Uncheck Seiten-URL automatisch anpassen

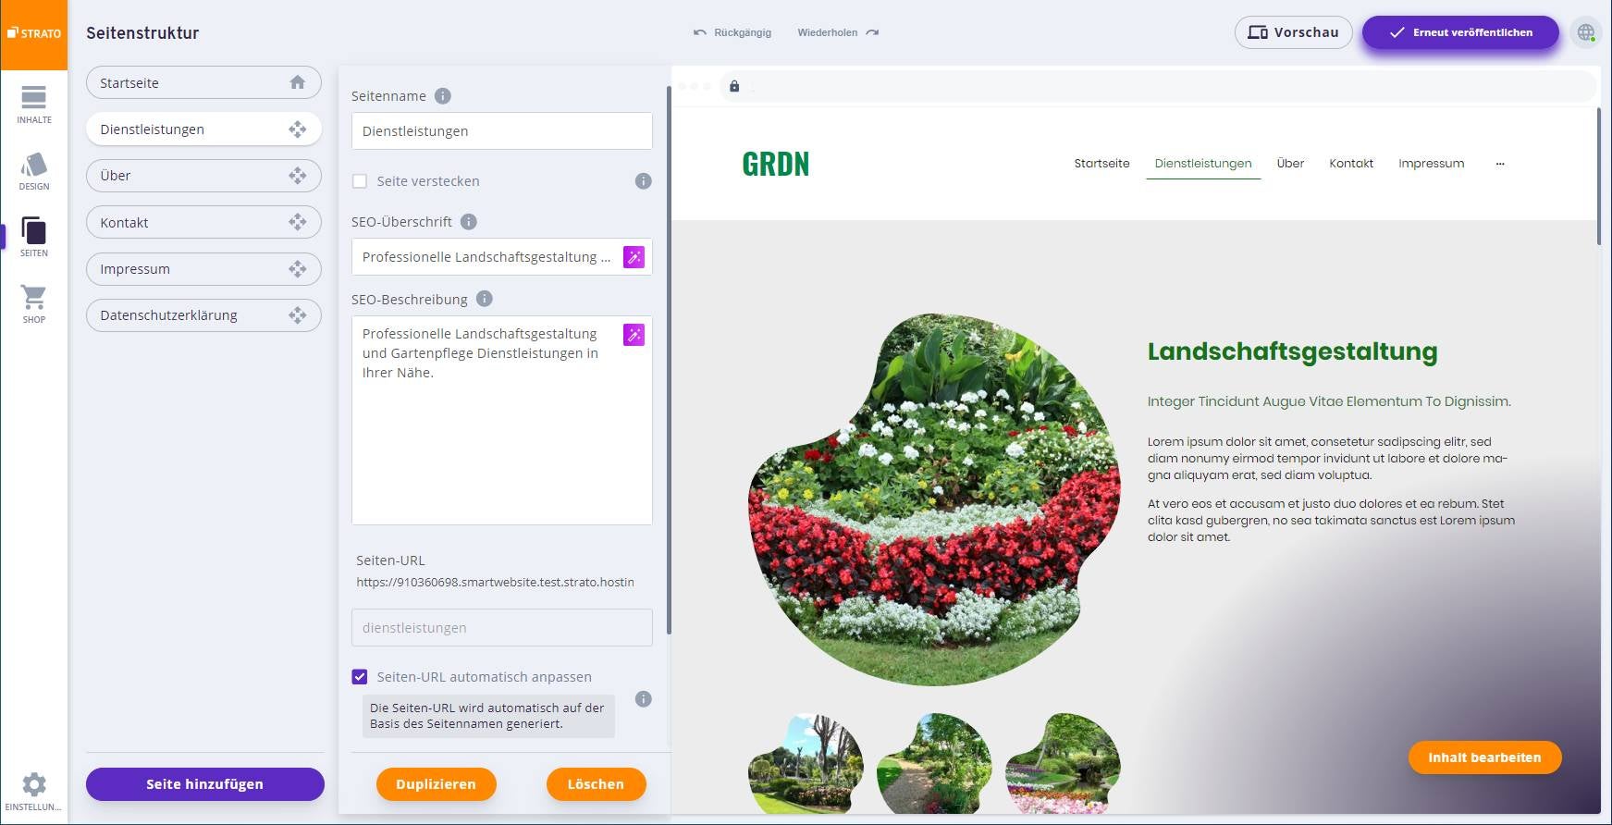[x=360, y=677]
